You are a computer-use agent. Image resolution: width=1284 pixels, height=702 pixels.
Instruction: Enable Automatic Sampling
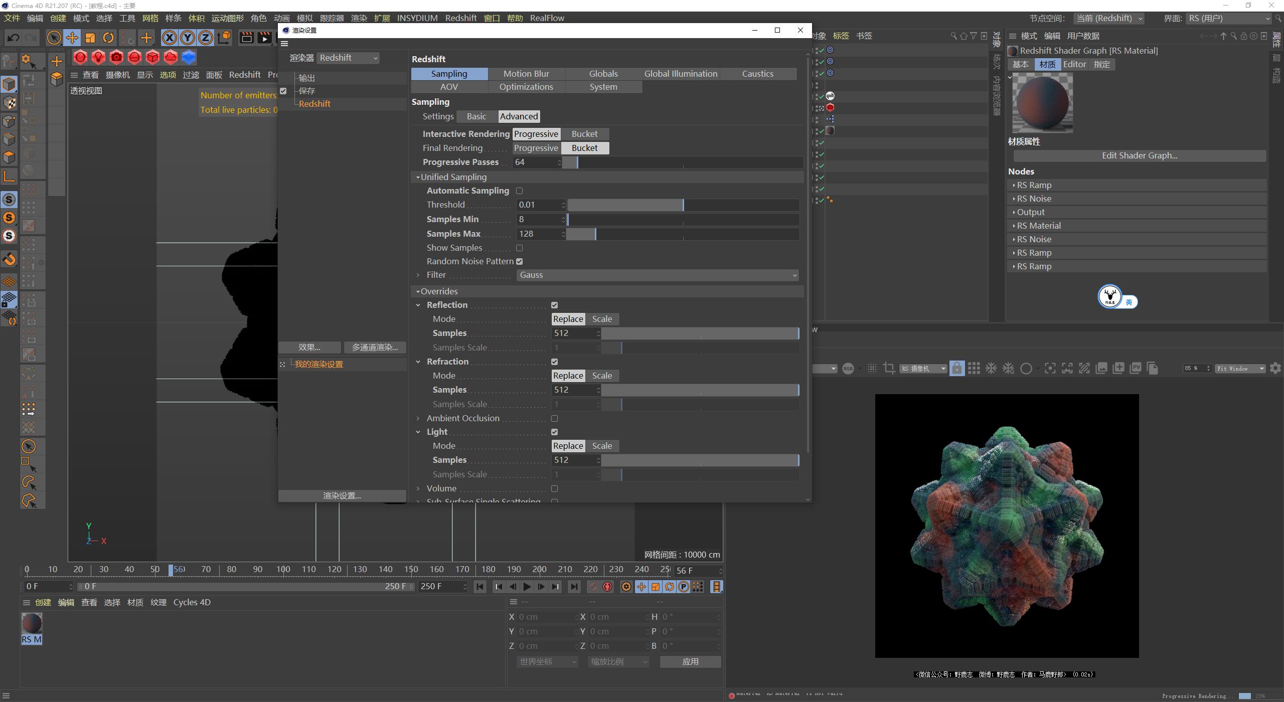tap(520, 191)
